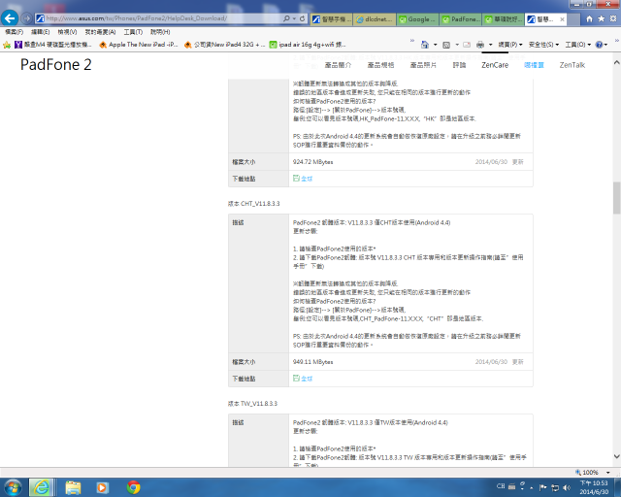
Task: Expand the command bar overflow chevron at right
Action: tap(617, 40)
